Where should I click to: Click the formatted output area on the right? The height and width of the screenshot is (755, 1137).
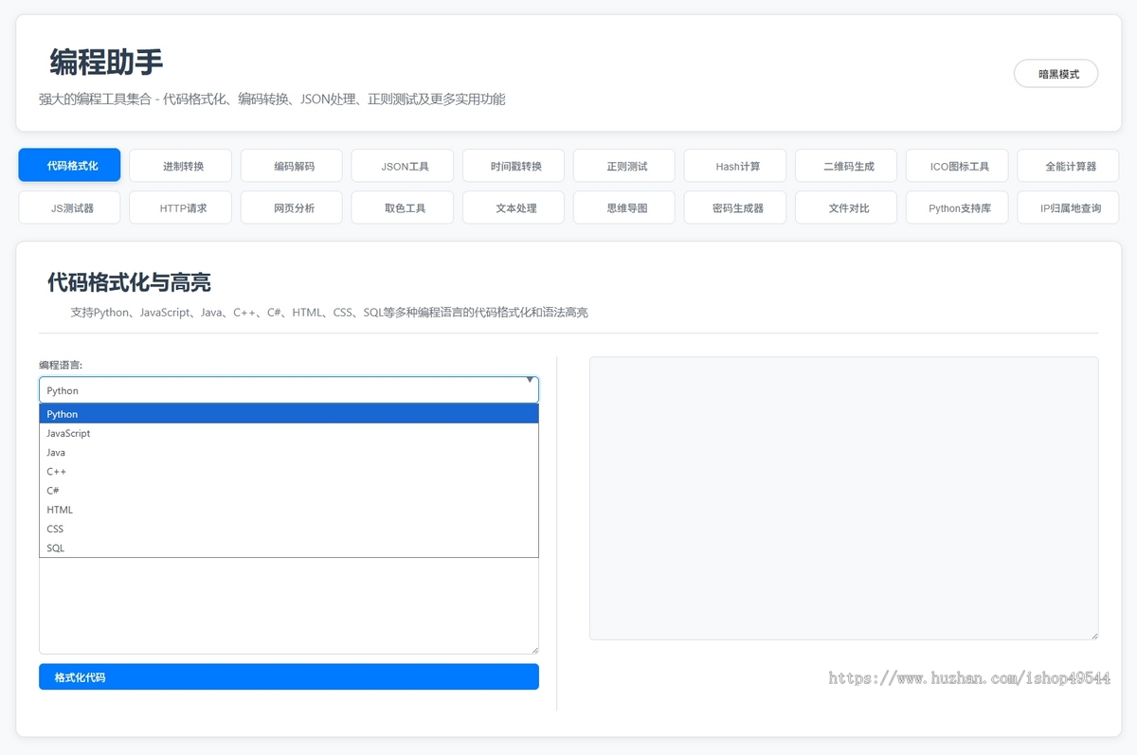[x=844, y=498]
